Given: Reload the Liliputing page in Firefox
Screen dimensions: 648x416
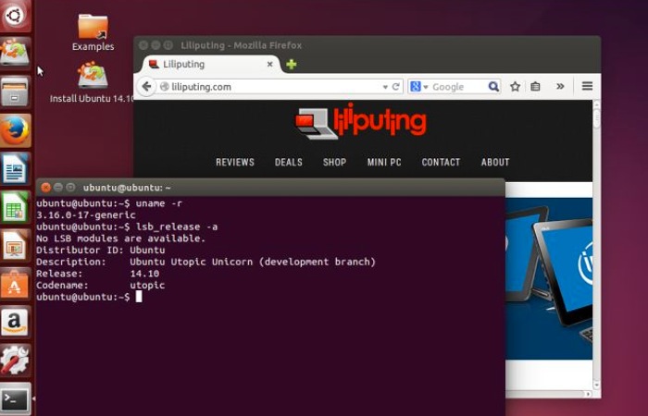Looking at the screenshot, I should click(x=396, y=87).
